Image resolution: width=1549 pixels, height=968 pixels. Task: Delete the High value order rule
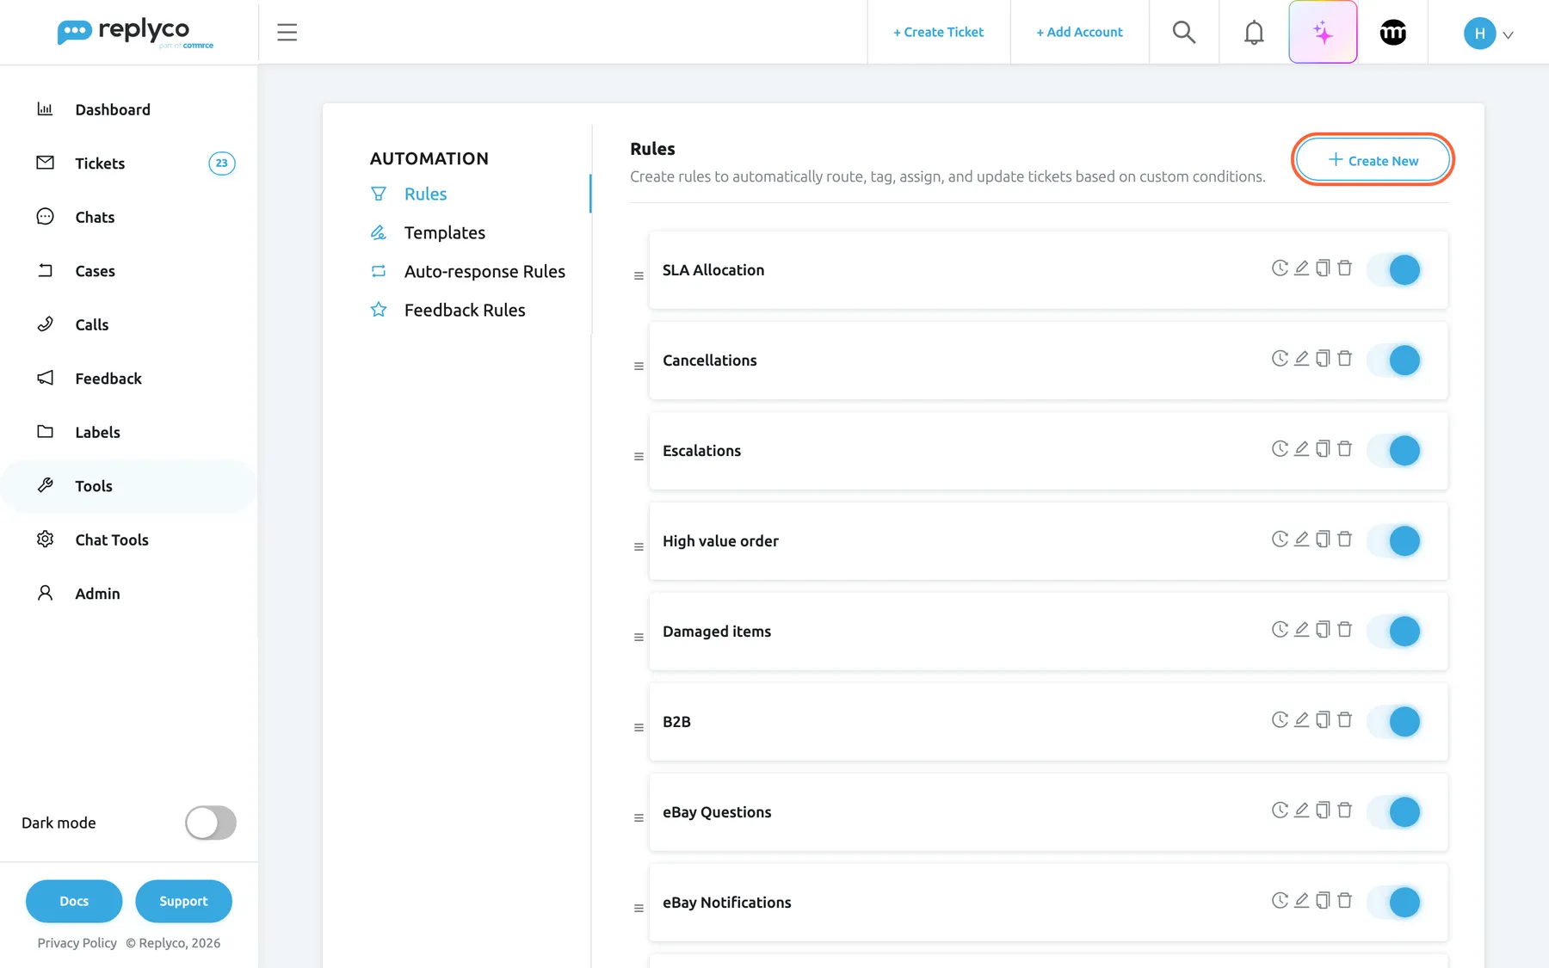pos(1344,539)
